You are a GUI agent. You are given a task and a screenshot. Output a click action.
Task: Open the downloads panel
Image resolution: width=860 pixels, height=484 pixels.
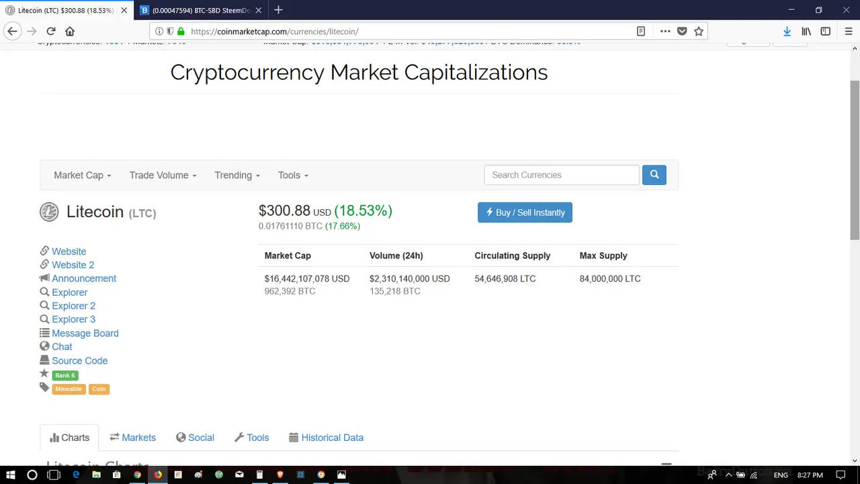coord(787,31)
